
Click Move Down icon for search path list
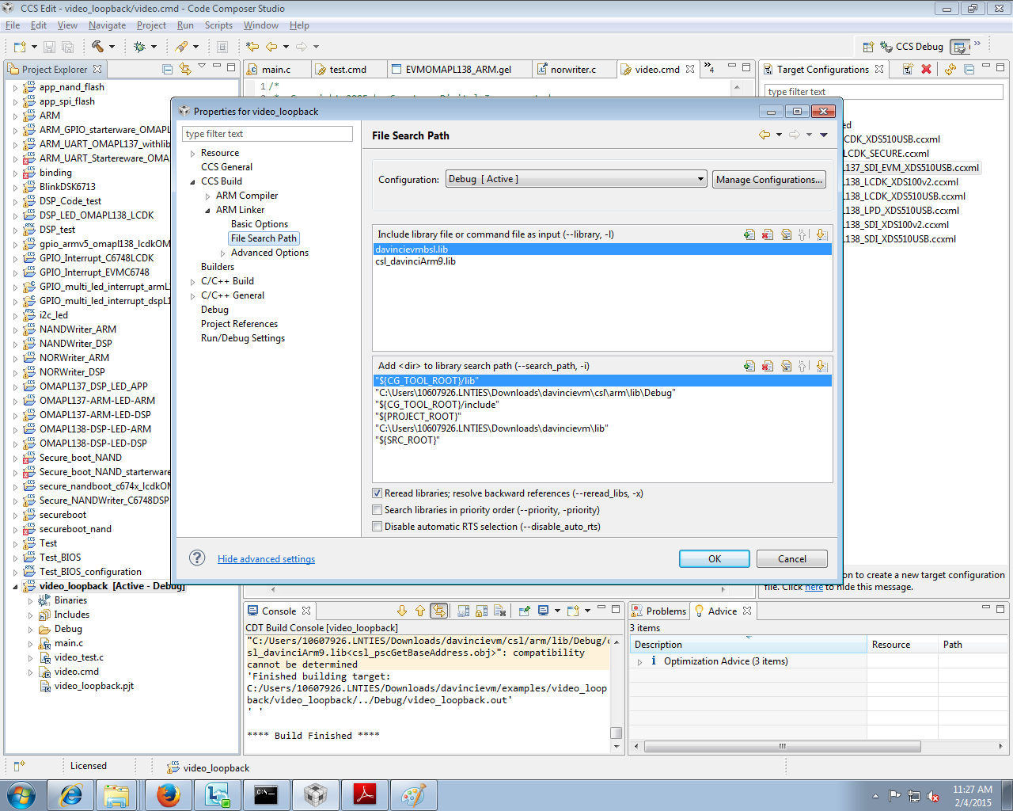coord(821,366)
